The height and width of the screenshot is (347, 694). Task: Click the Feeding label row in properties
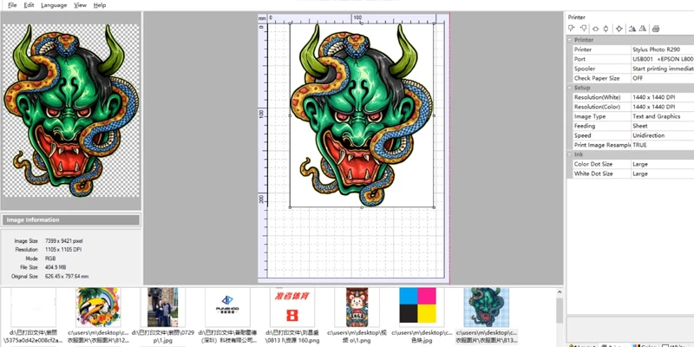pos(601,126)
